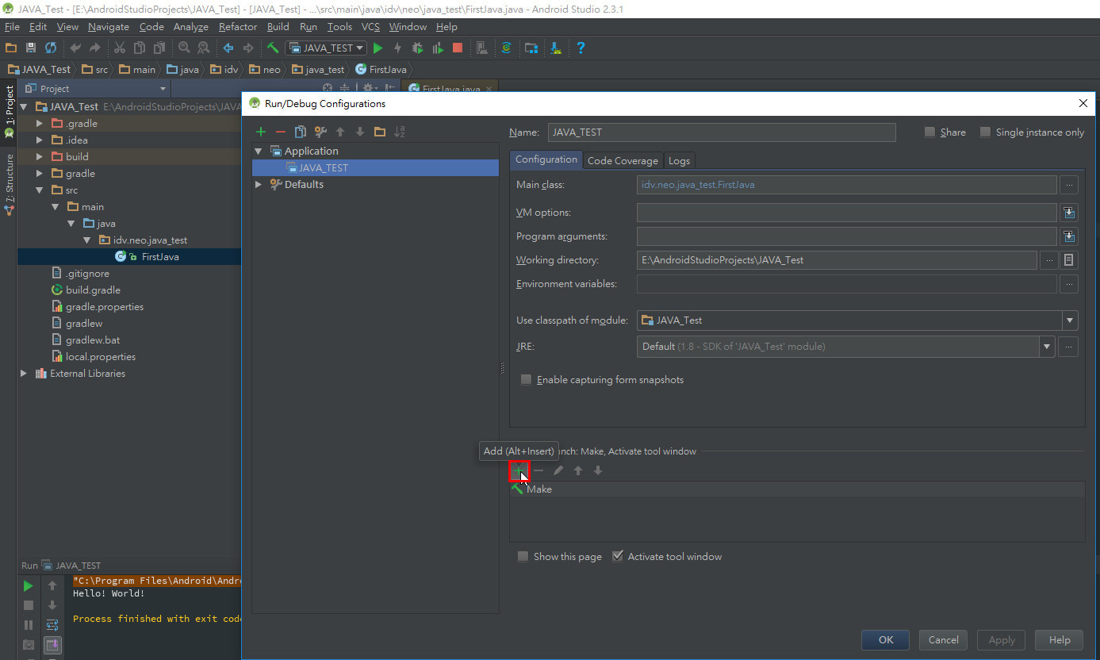Expand the .gradle folder in project tree

pos(40,124)
